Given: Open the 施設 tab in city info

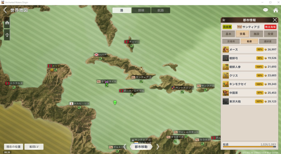Looking at the screenshot, I should coord(256,34).
